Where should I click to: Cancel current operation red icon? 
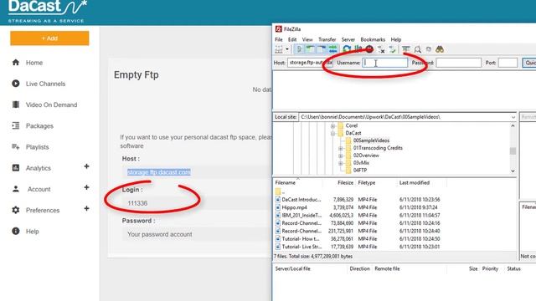click(369, 49)
